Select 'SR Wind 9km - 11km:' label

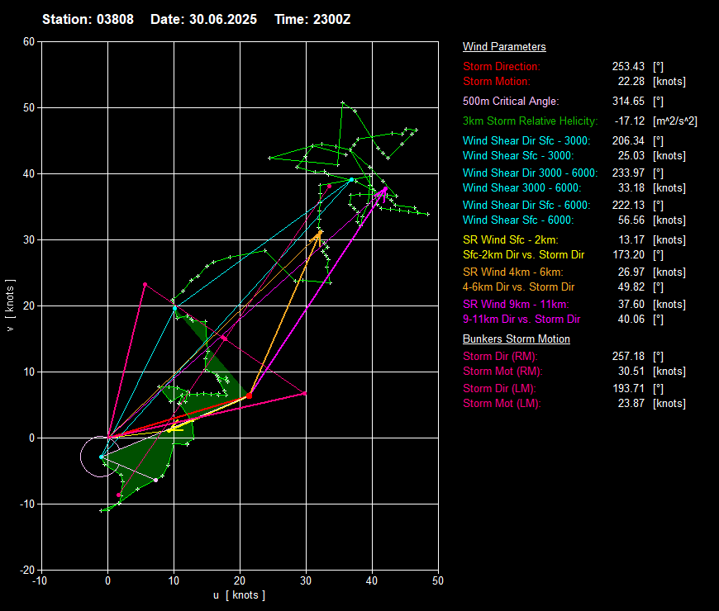pyautogui.click(x=516, y=305)
